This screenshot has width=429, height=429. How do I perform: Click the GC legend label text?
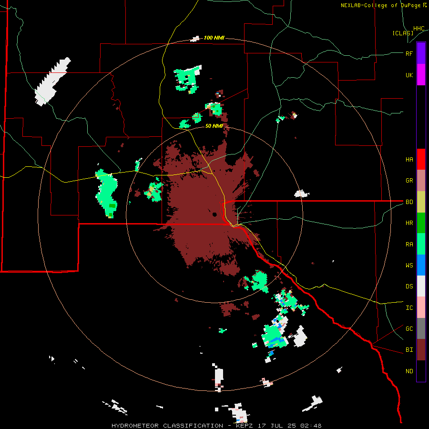(x=409, y=329)
